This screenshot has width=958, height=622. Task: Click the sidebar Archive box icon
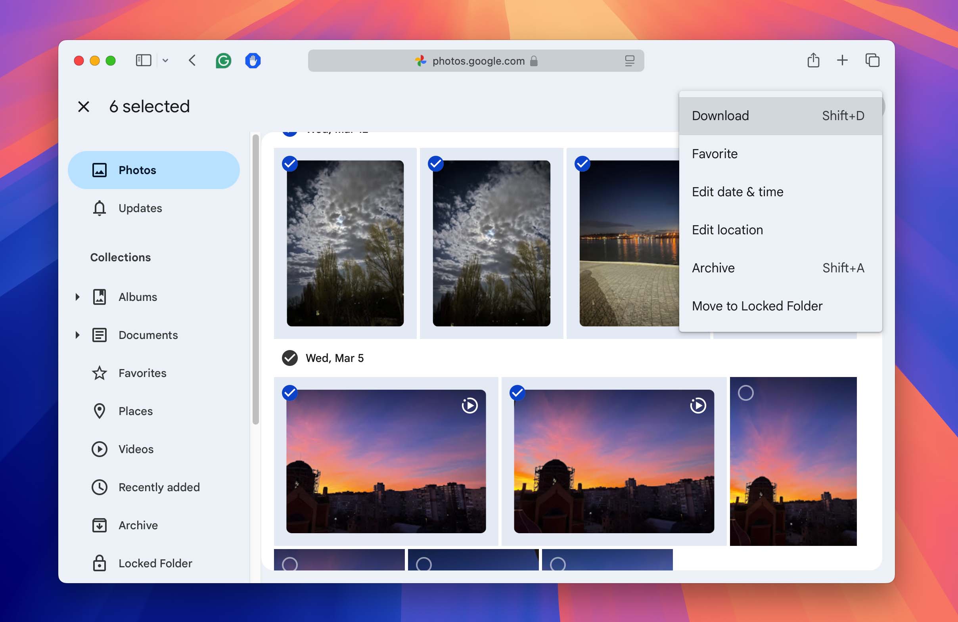click(100, 525)
